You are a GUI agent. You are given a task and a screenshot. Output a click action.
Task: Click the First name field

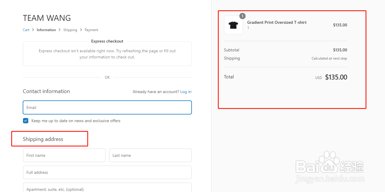(64, 155)
